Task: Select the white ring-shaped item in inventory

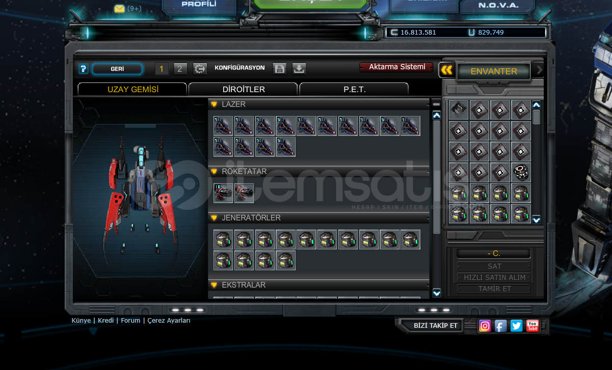Action: coord(521,173)
